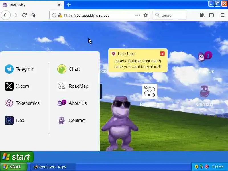Screen dimensions: 228x171
Task: Select About Us in the start menu
Action: coord(72,103)
